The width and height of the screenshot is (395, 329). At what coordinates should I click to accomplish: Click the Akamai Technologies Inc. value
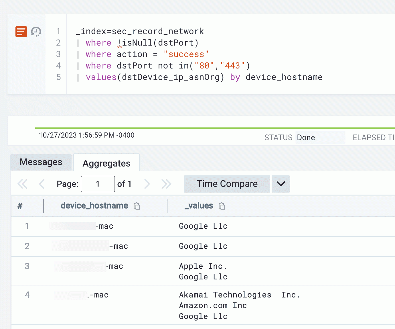coord(239,295)
